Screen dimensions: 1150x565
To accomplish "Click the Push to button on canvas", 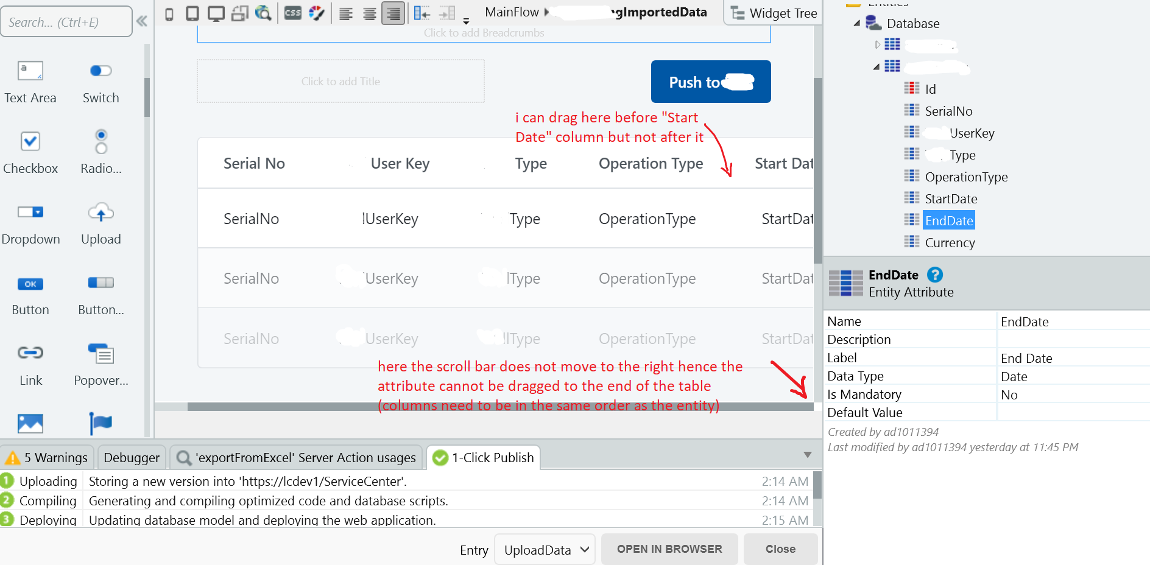I will coord(711,82).
